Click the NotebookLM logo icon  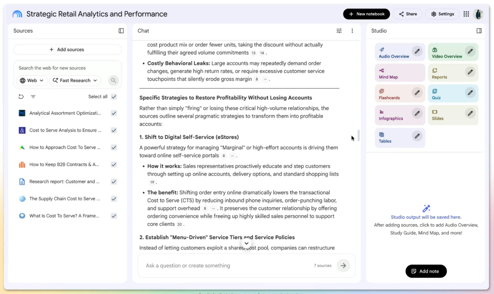tap(17, 14)
